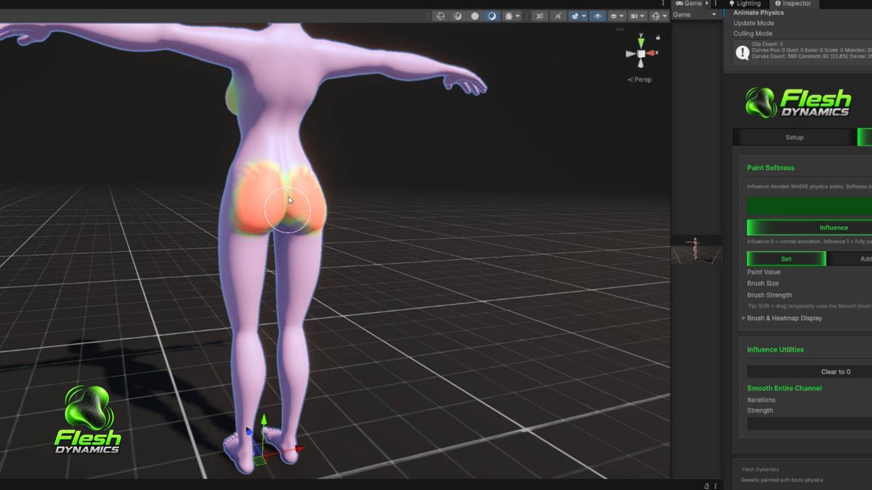The width and height of the screenshot is (872, 490).
Task: Click green Y axis cone on orientation gizmo
Action: 641,43
